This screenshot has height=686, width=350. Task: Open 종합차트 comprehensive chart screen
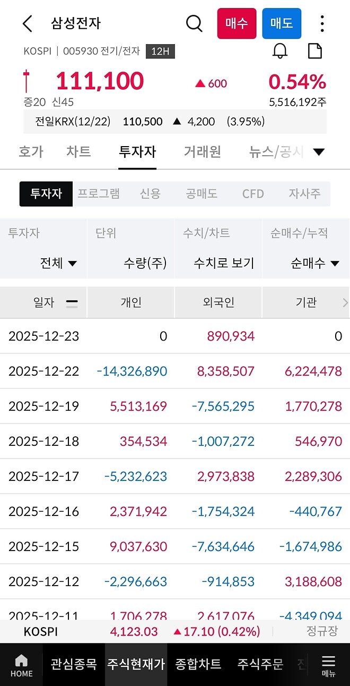point(199,664)
